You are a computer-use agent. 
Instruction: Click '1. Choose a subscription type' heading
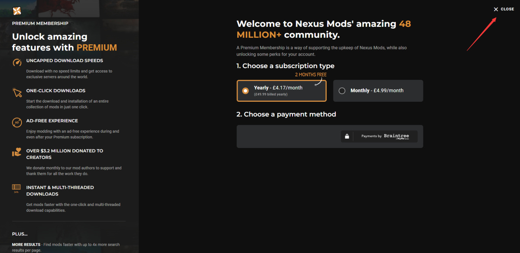click(x=286, y=66)
